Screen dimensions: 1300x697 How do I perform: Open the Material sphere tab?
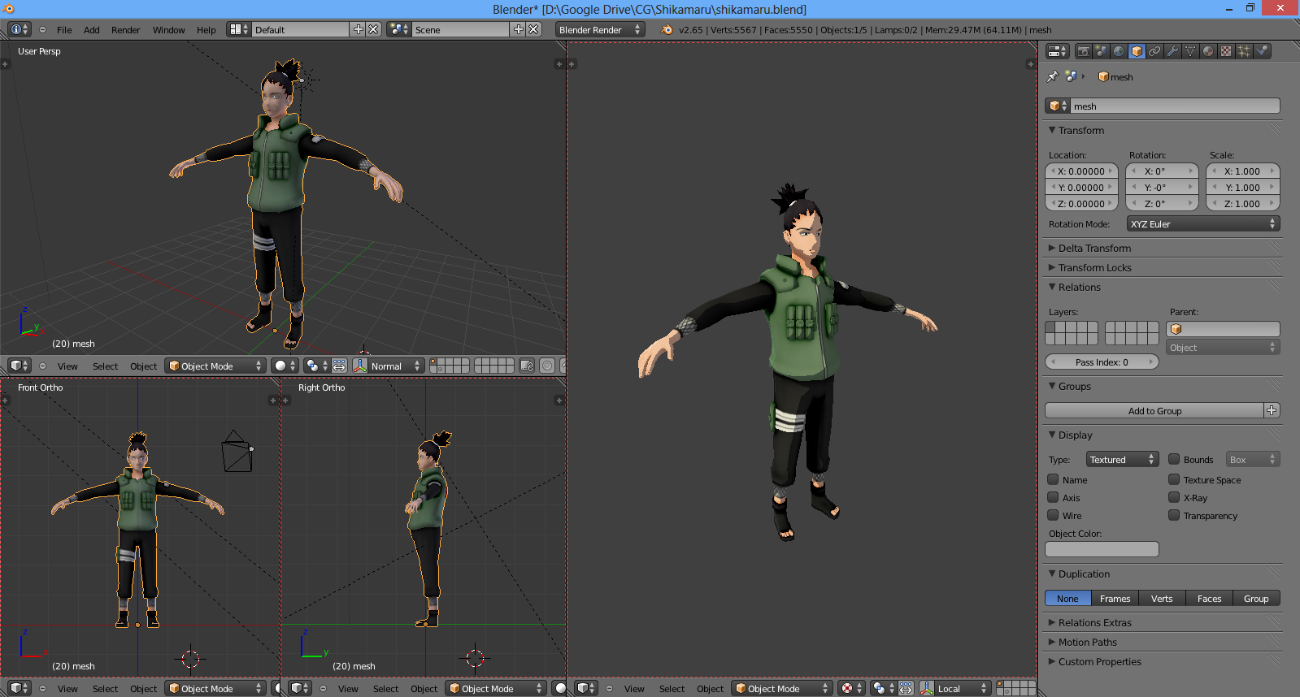coord(1208,51)
